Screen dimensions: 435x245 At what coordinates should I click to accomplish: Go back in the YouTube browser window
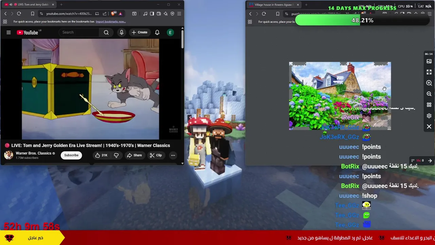pos(5,14)
